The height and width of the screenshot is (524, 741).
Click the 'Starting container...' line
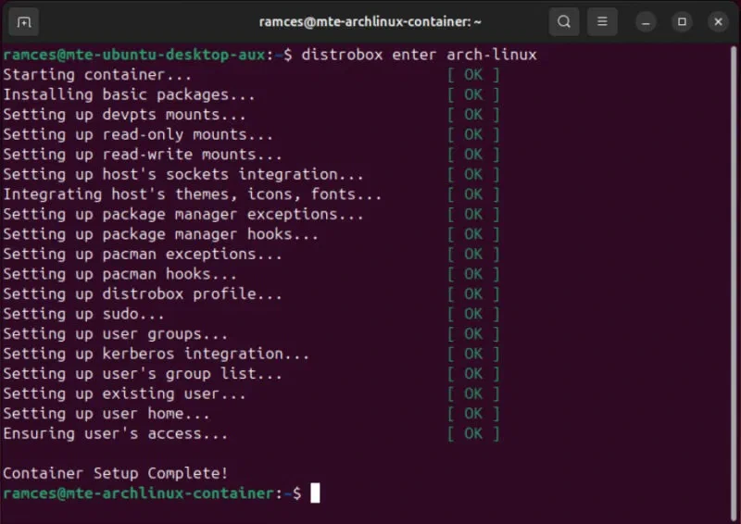pyautogui.click(x=97, y=74)
